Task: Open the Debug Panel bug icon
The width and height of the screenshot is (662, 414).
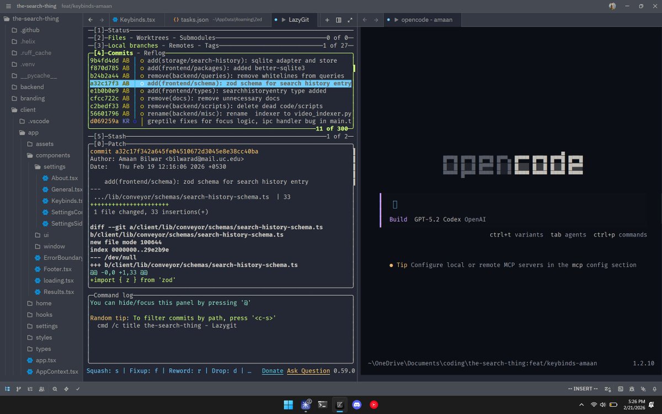Action: tap(632, 389)
